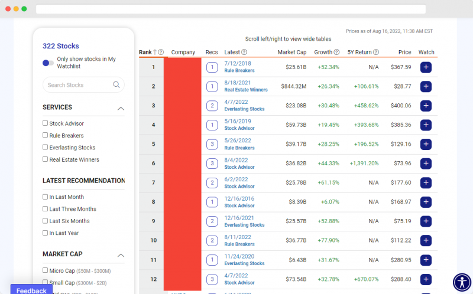The image size is (473, 294).
Task: Sort by Price column header
Action: tap(404, 52)
